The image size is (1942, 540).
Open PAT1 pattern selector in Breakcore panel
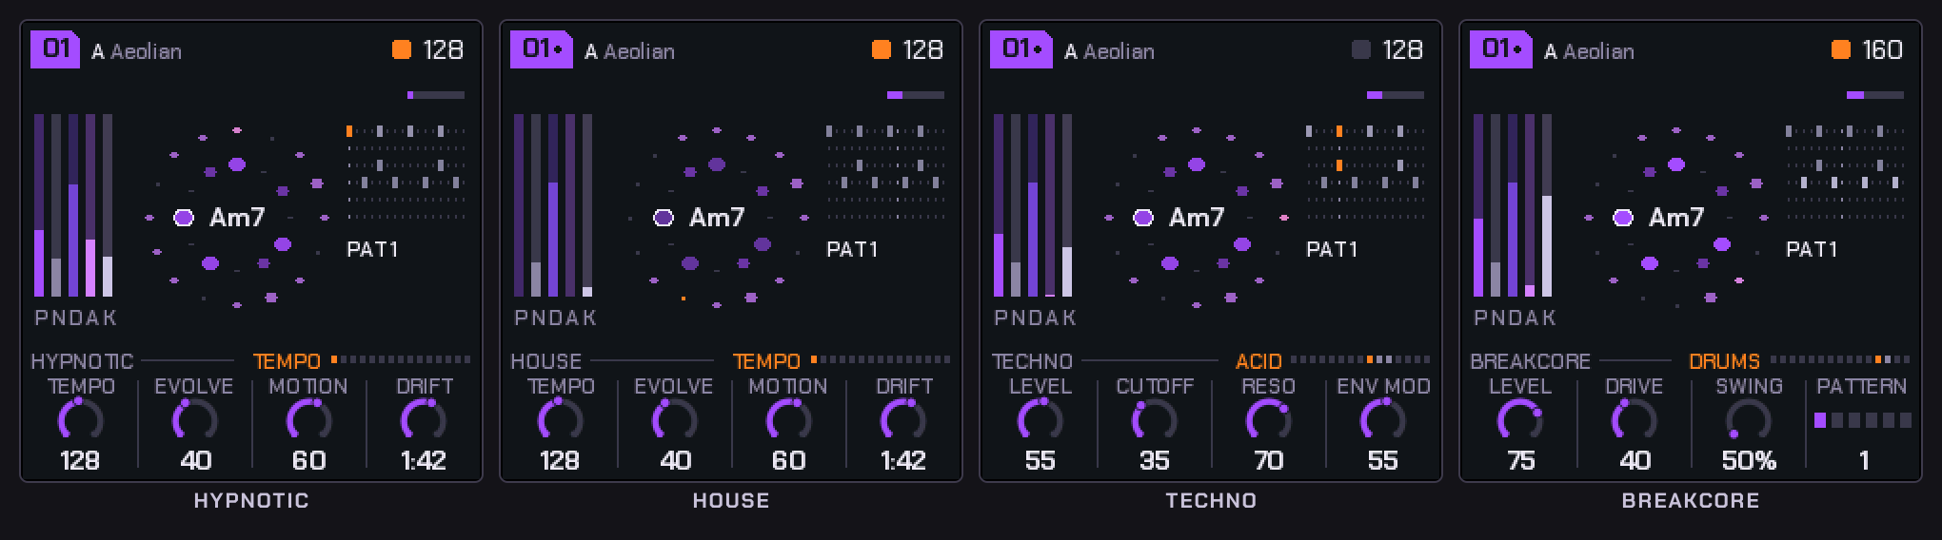click(1812, 249)
